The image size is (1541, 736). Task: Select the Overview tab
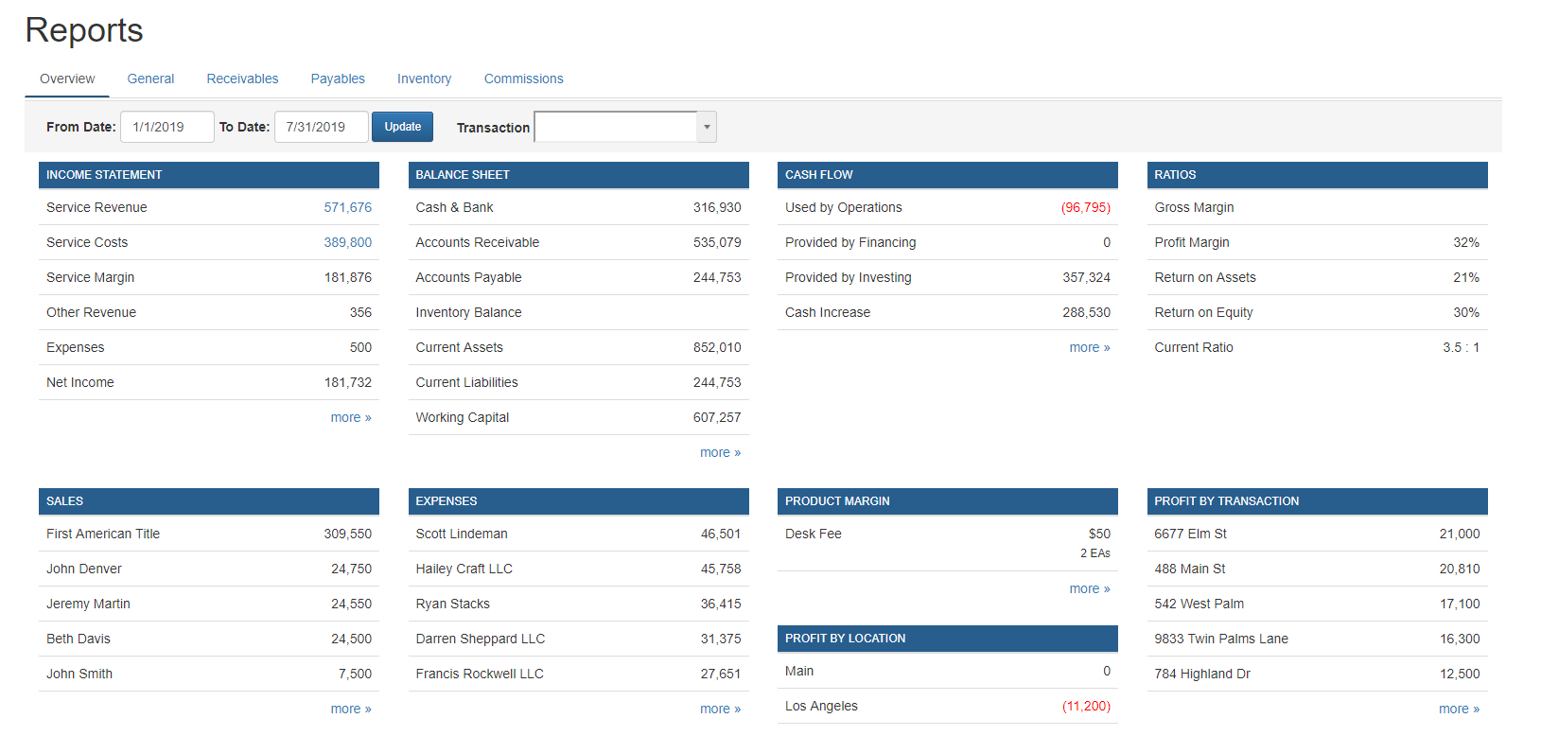pyautogui.click(x=67, y=79)
